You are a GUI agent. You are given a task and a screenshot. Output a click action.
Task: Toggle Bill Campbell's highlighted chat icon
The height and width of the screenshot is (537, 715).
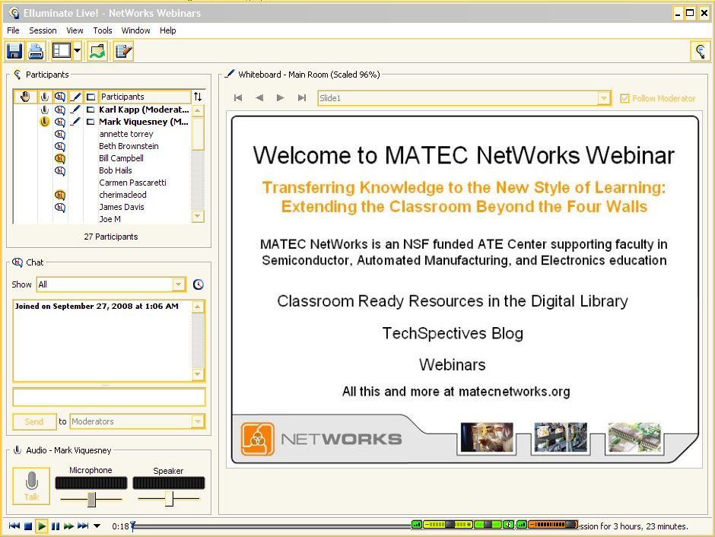tap(60, 159)
